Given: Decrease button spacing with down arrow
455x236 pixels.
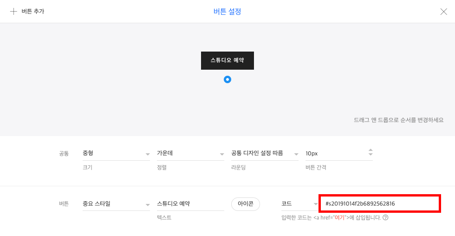Looking at the screenshot, I should coord(370,154).
